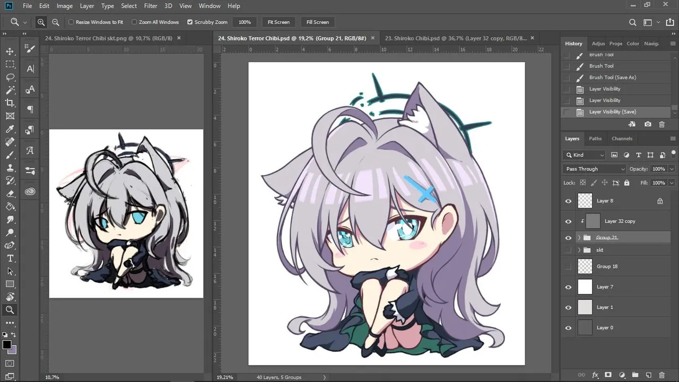Open search icon in options bar
This screenshot has height=382, width=679.
click(632, 22)
